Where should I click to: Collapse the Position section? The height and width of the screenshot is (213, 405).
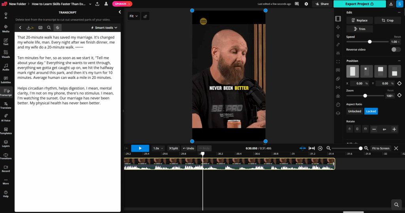[x=399, y=61]
